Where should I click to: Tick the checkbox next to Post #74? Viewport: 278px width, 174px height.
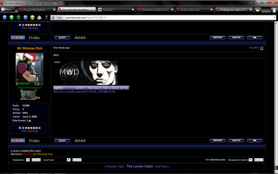(261, 48)
